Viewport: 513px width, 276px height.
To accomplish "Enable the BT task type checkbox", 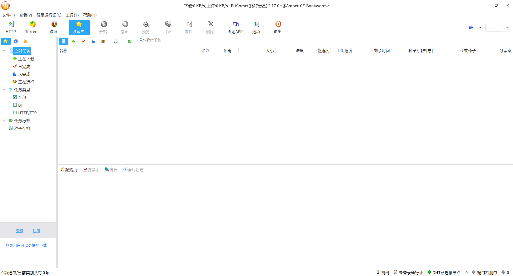I will 15,105.
